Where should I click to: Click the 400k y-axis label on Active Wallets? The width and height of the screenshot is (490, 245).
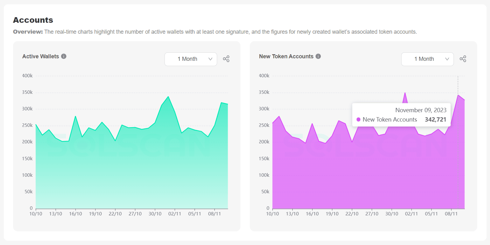[27, 76]
